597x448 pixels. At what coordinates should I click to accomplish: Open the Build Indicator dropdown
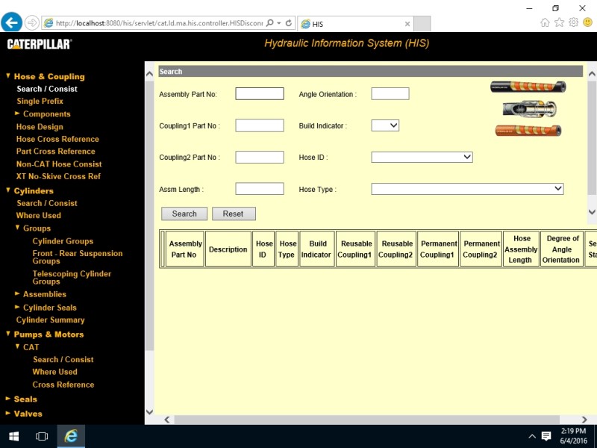[385, 125]
